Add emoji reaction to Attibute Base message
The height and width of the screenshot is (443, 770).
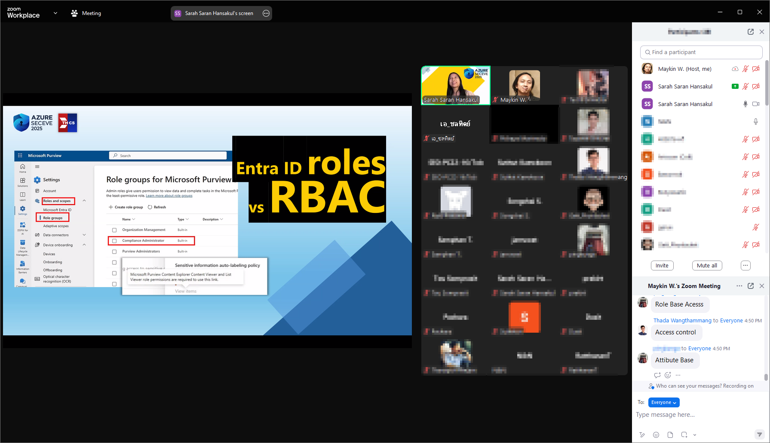[x=668, y=375]
